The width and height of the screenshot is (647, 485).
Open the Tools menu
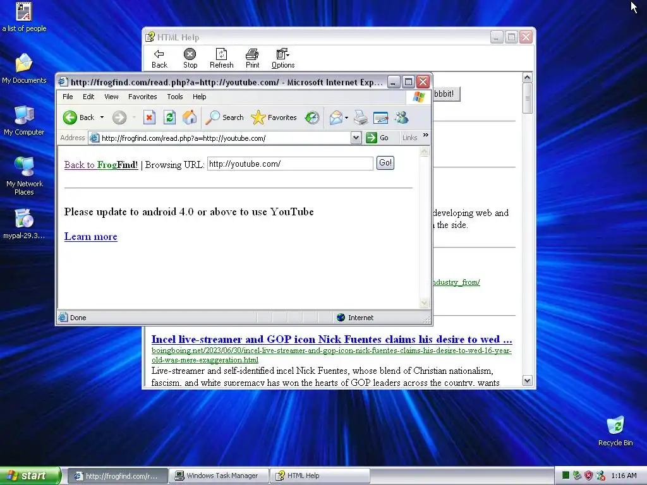(175, 97)
